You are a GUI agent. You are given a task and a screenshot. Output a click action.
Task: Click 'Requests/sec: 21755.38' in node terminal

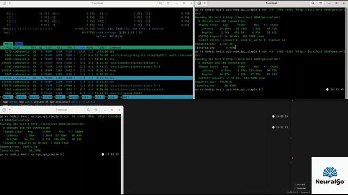pyautogui.click(x=214, y=44)
